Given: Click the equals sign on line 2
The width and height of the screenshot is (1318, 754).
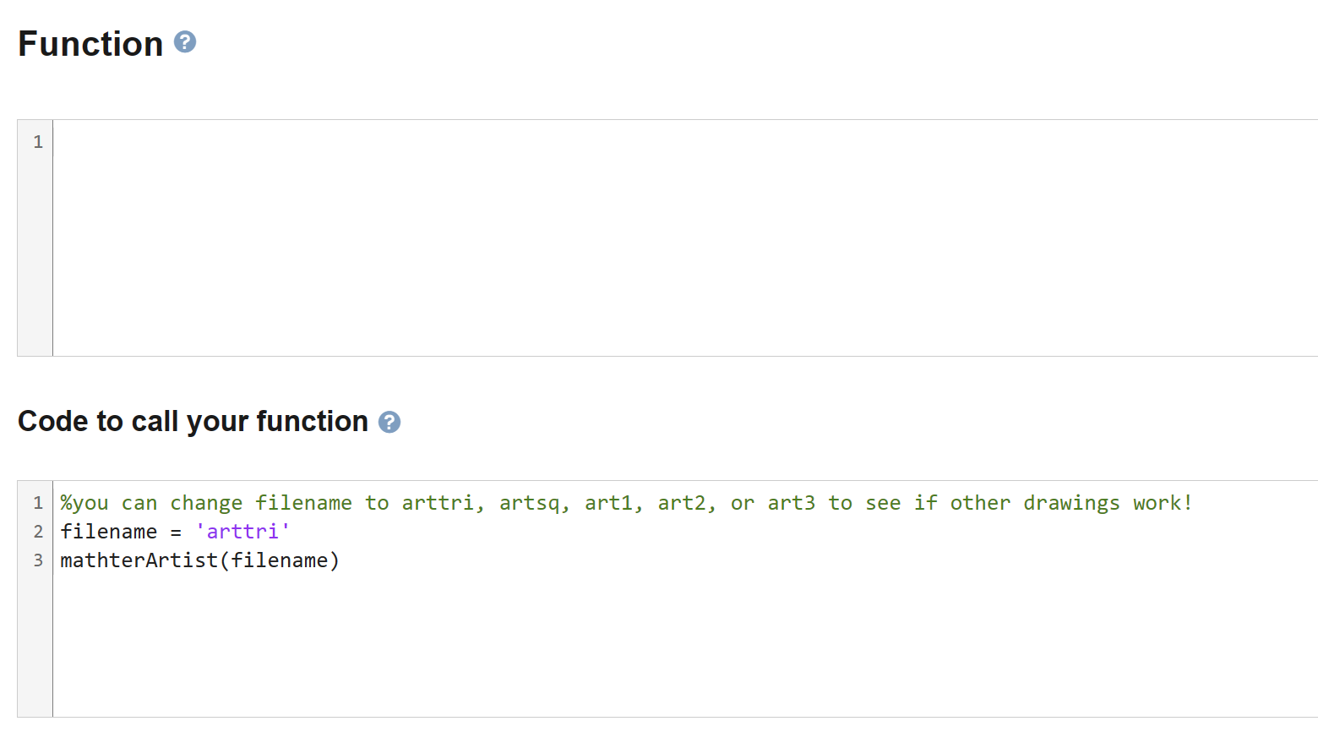Looking at the screenshot, I should click(176, 531).
